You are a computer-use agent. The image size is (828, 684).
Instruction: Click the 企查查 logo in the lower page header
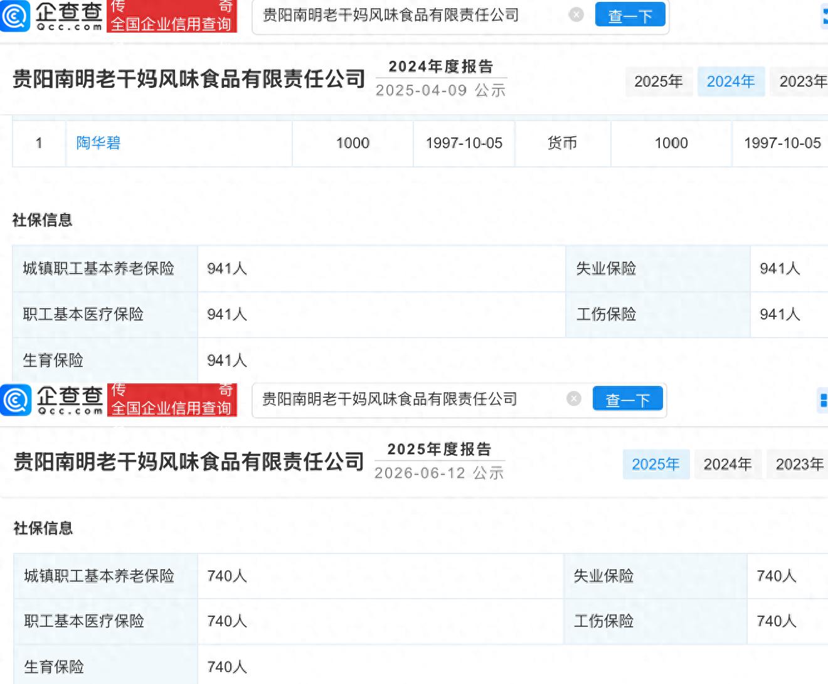tap(51, 400)
